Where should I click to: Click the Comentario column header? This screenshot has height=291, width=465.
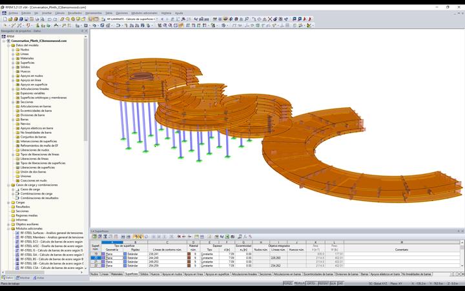(402, 250)
